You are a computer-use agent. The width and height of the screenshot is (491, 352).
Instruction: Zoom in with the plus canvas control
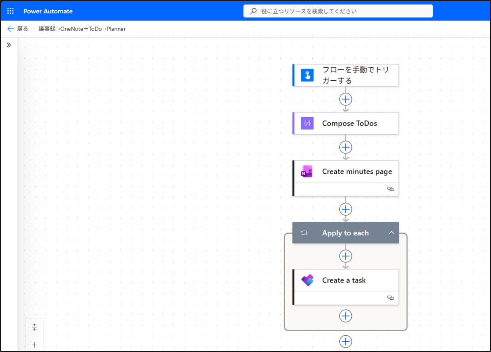34,345
